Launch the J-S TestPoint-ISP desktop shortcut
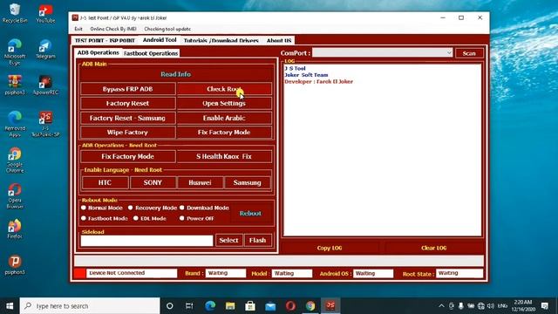The height and width of the screenshot is (314, 558). tap(45, 124)
